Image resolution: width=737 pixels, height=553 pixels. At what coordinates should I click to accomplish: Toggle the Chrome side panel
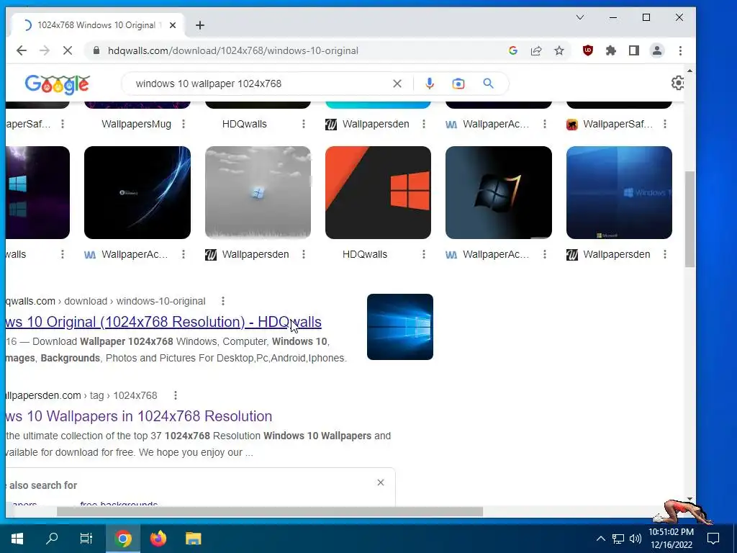pyautogui.click(x=633, y=50)
